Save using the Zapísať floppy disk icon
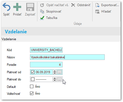Viewport: 123px width, 102px height. point(30,7)
